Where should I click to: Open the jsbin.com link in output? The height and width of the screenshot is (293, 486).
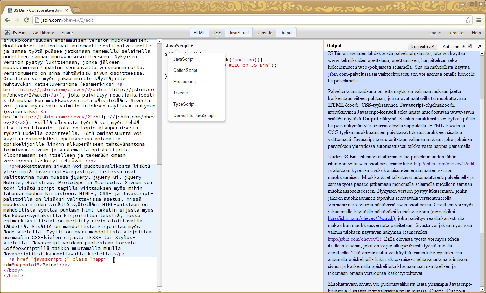[338, 74]
